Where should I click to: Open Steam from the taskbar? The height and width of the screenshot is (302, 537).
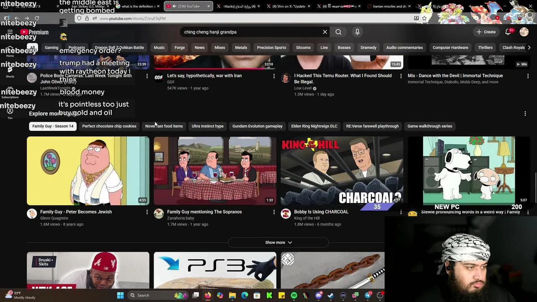pos(331,295)
